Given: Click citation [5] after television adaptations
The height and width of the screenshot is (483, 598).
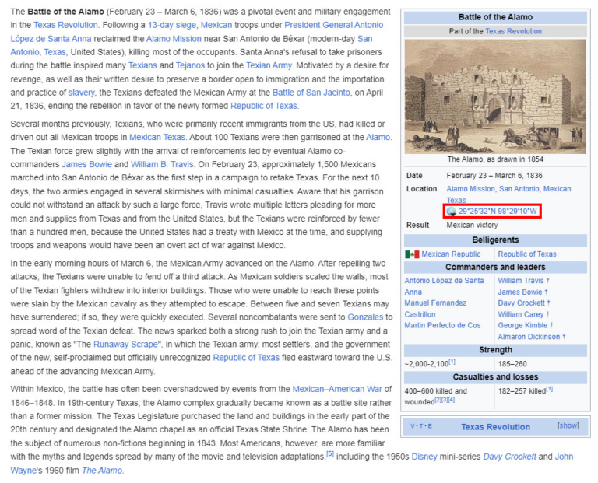Looking at the screenshot, I should click(x=329, y=454).
